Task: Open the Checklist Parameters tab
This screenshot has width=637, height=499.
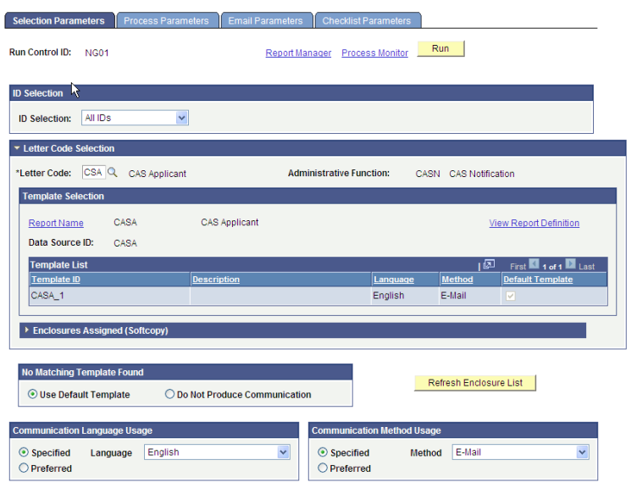Action: tap(367, 20)
